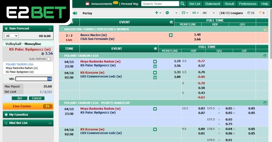The height and width of the screenshot is (142, 272).
Task: Favorite KS Rzeszow points handicap match
Action: coord(155,129)
